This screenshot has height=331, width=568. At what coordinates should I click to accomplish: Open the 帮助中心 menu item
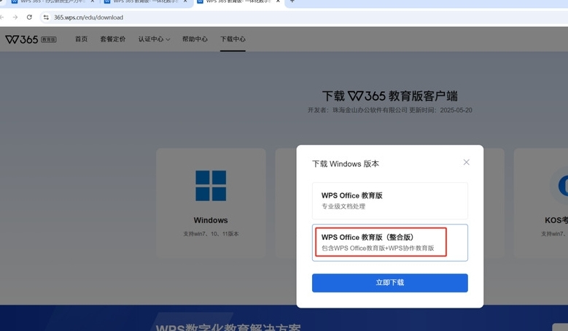click(195, 39)
